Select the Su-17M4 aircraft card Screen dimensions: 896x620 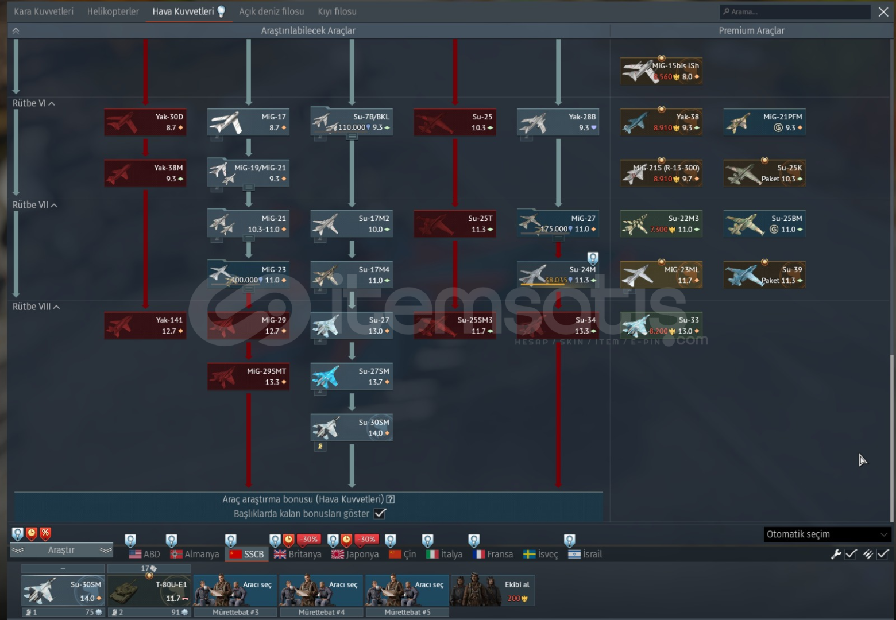point(352,275)
